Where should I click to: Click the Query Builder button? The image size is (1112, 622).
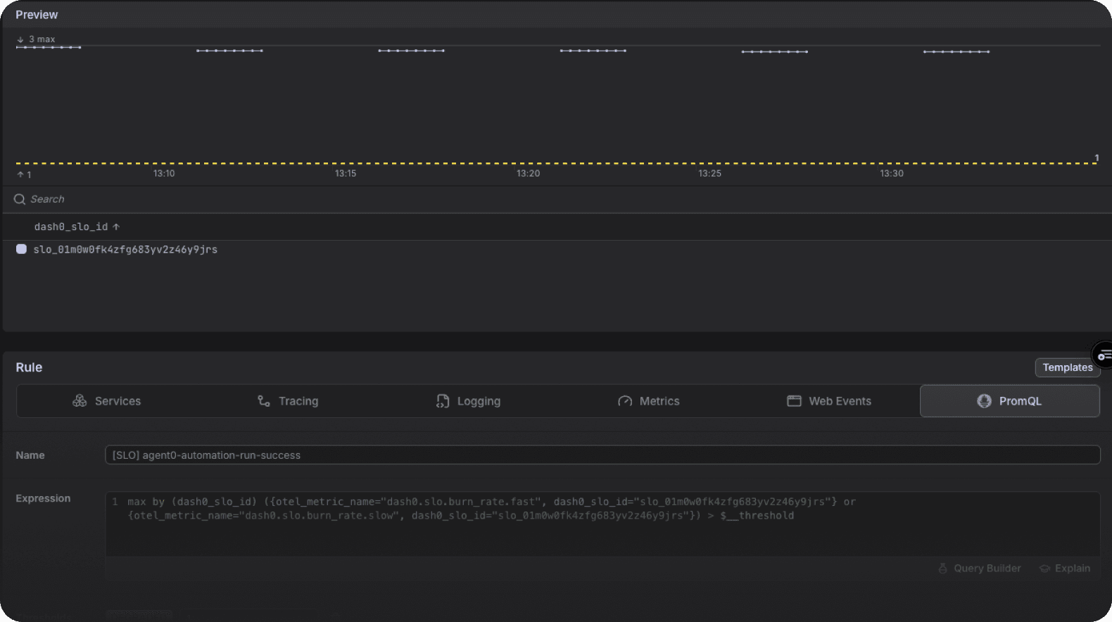pyautogui.click(x=980, y=569)
